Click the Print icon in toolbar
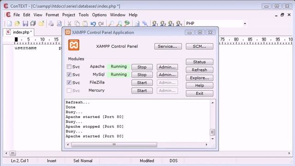The width and height of the screenshot is (295, 166). coord(51,24)
